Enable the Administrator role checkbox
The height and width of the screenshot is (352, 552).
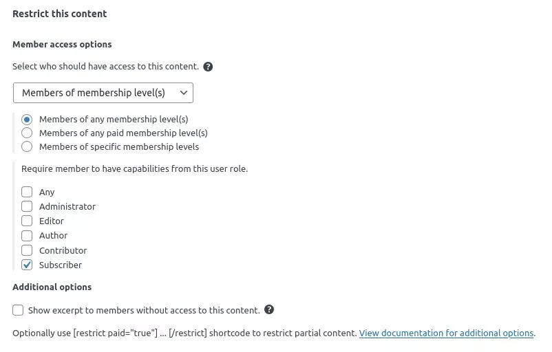tap(27, 206)
